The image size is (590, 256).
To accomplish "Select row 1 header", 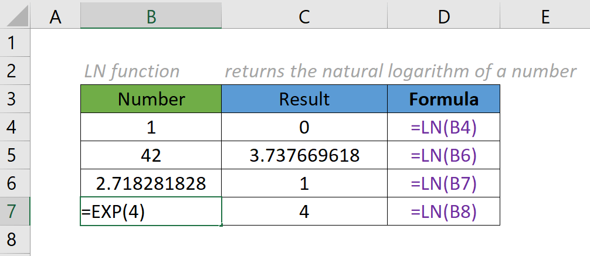I will 14,43.
